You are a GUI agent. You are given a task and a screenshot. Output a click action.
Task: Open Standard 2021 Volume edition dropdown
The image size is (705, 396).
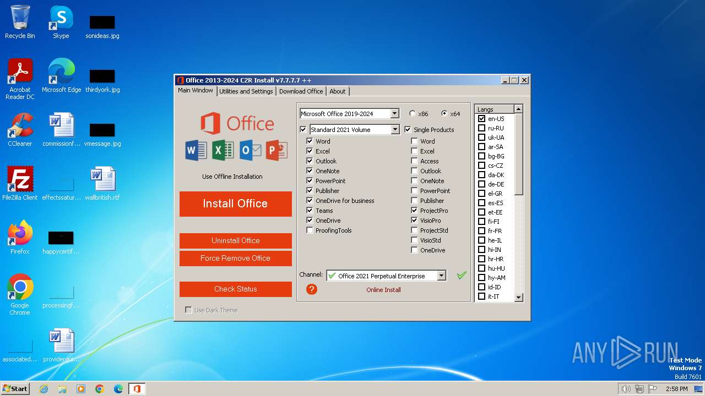pyautogui.click(x=394, y=129)
